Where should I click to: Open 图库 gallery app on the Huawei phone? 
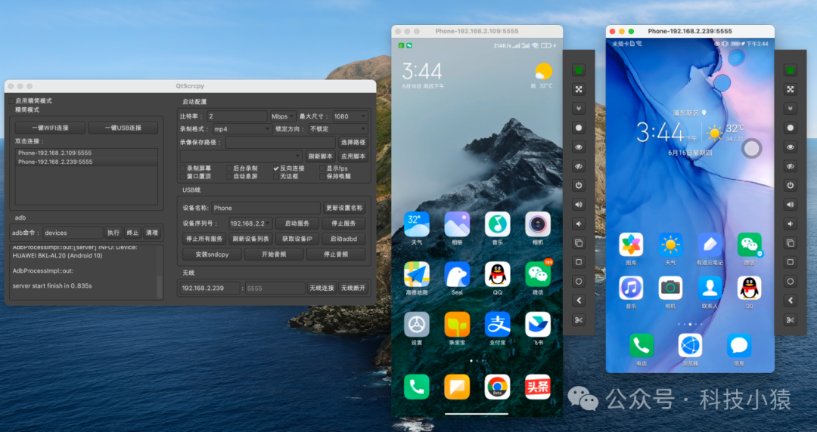[630, 245]
